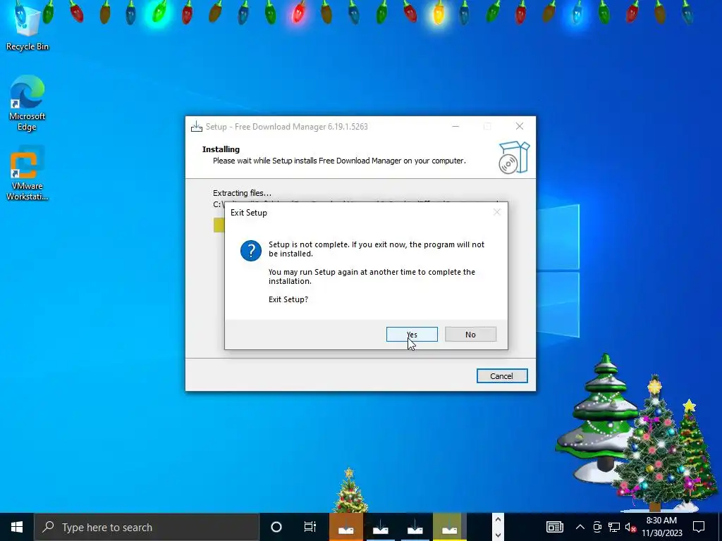Open the Recycle Bin desktop icon

tap(27, 29)
